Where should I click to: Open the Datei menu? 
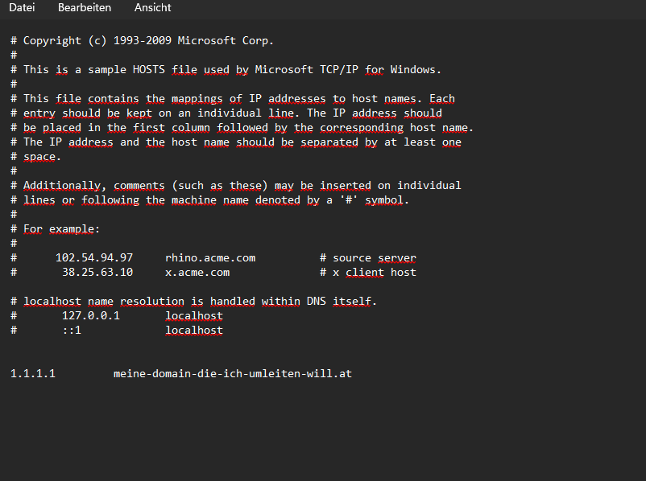(22, 7)
